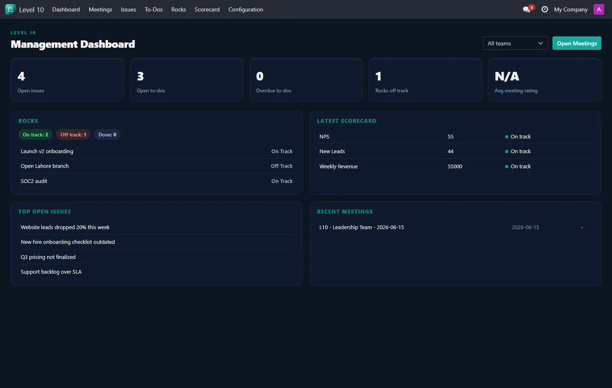
Task: Select the Weekly Revenue scorecard row
Action: tap(455, 166)
